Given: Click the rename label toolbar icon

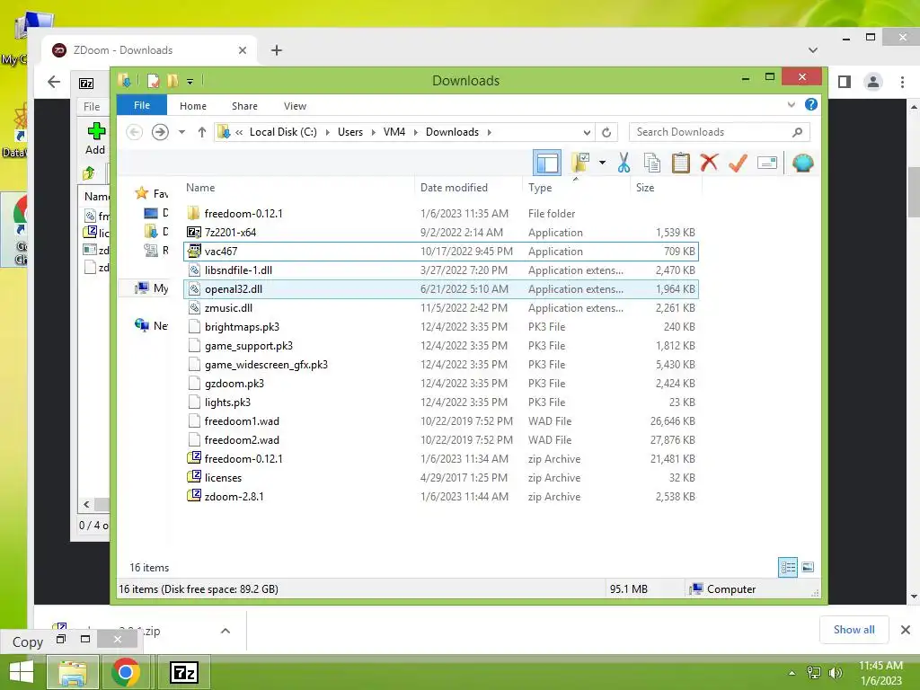Looking at the screenshot, I should pos(767,163).
